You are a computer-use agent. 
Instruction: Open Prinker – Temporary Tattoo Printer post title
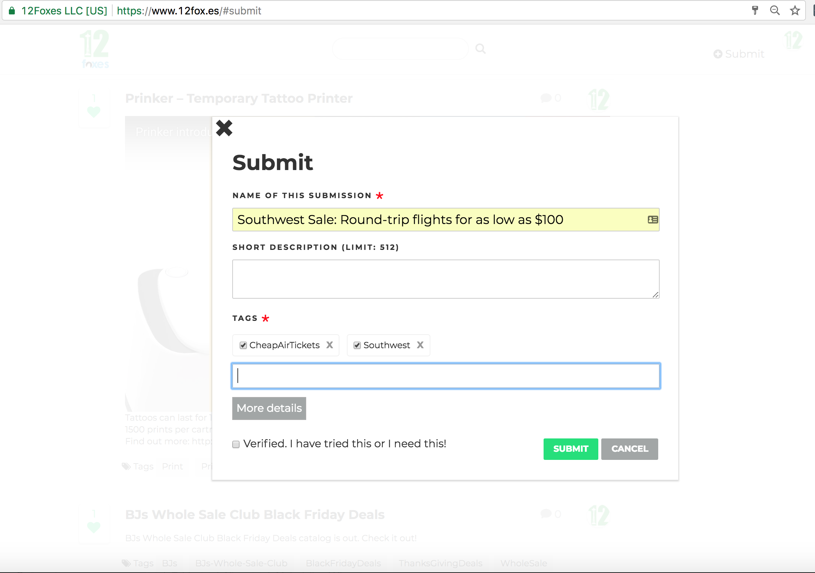pos(239,98)
